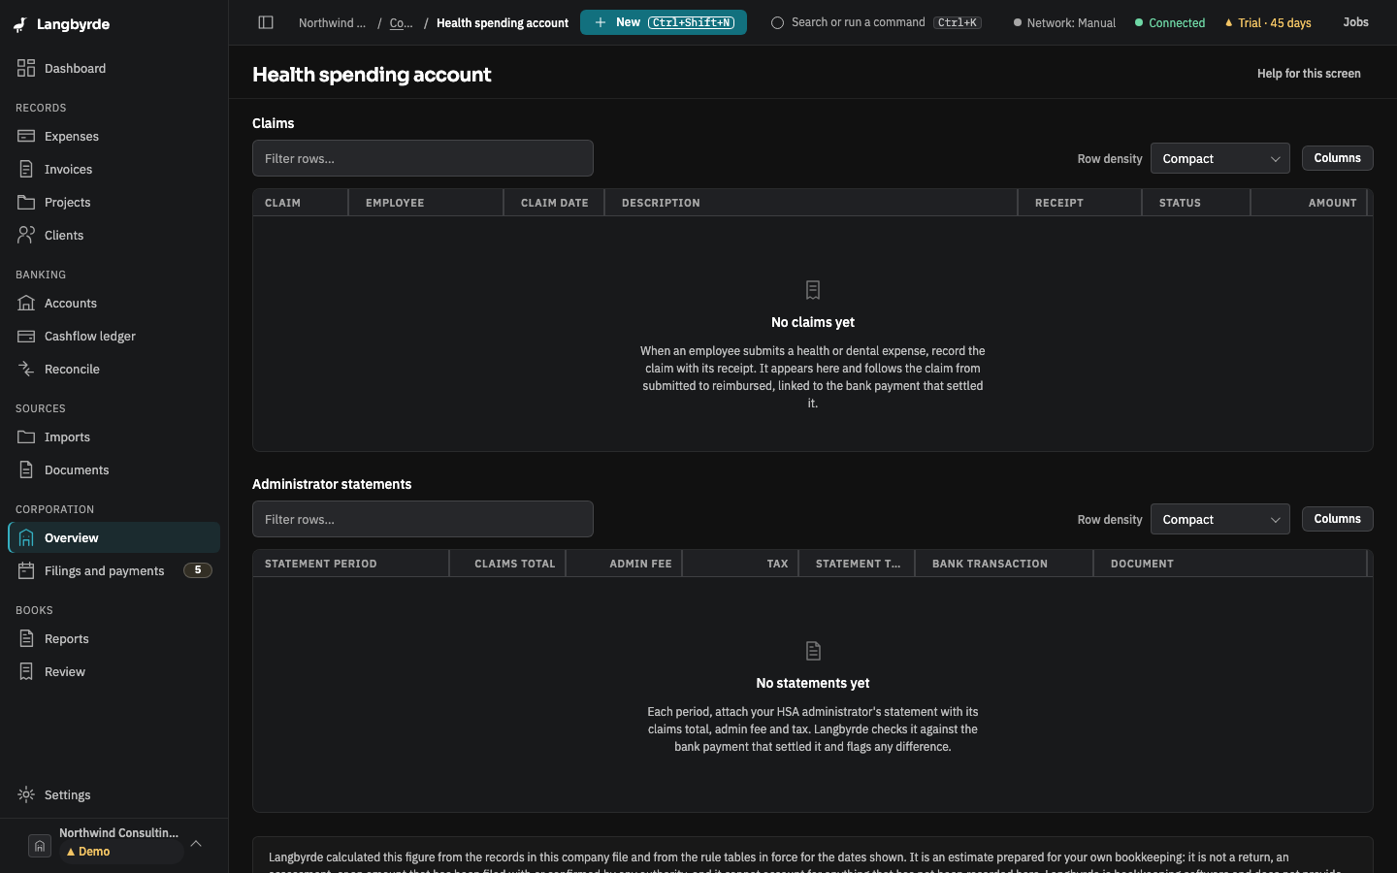Sort by CLAIM column header
Viewport: 1397px width, 873px height.
click(301, 203)
